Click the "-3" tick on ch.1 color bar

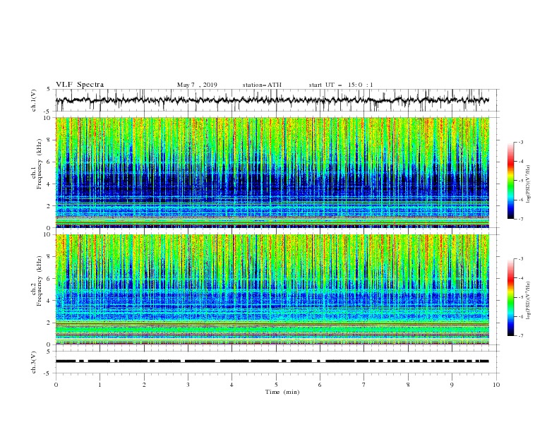coord(521,142)
